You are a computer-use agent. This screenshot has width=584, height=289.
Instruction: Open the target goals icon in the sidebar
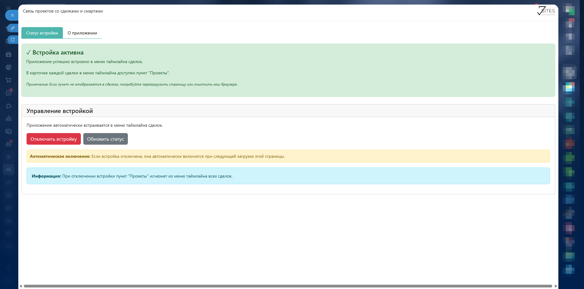point(9,67)
